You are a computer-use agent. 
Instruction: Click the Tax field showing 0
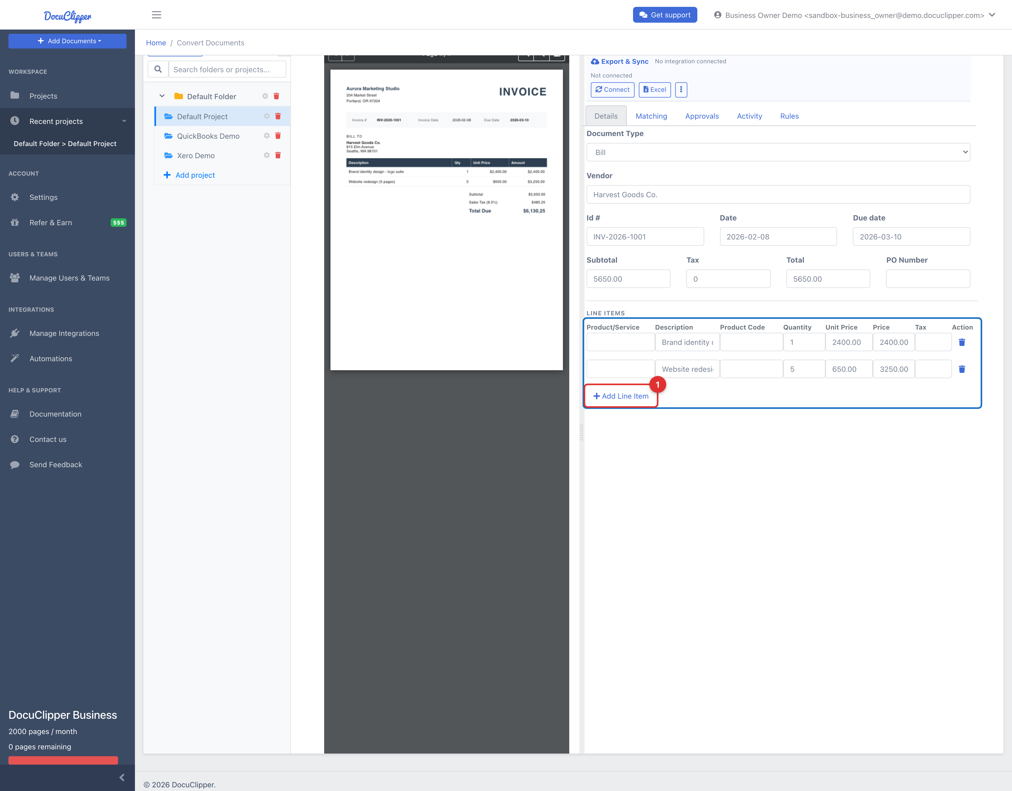point(728,279)
